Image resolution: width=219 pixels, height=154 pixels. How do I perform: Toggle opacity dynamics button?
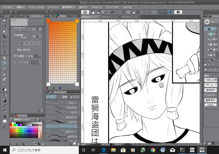40,36
